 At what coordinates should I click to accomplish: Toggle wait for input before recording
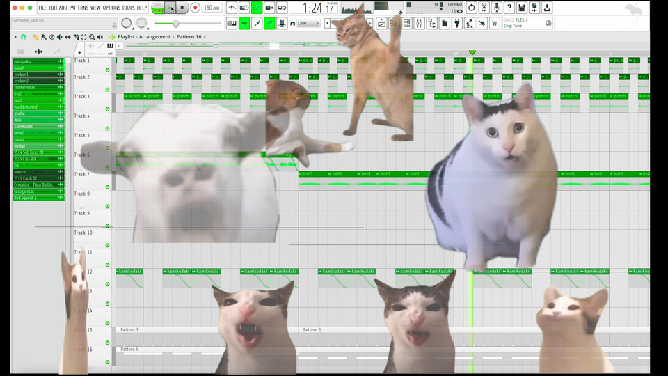pyautogui.click(x=244, y=8)
